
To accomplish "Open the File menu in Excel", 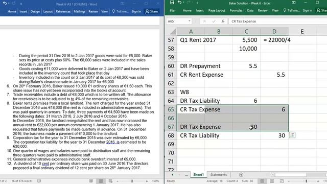I will point(172,10).
